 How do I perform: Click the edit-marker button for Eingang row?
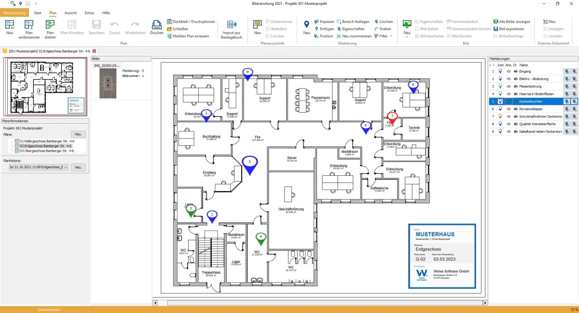[566, 71]
